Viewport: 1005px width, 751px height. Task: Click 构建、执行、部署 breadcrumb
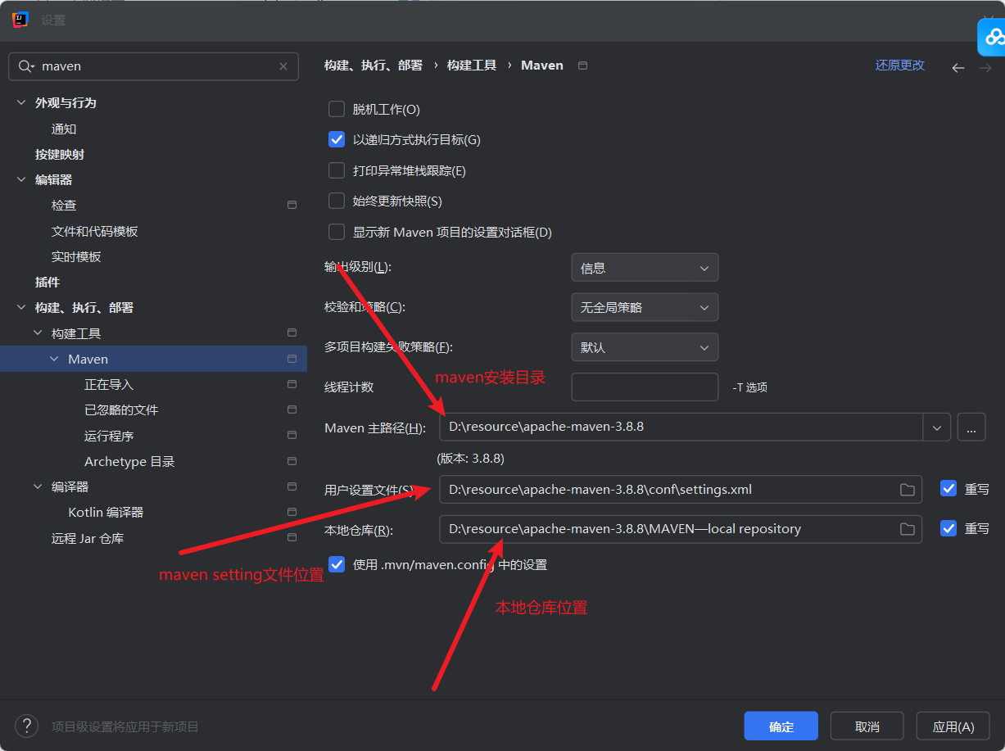[x=373, y=66]
